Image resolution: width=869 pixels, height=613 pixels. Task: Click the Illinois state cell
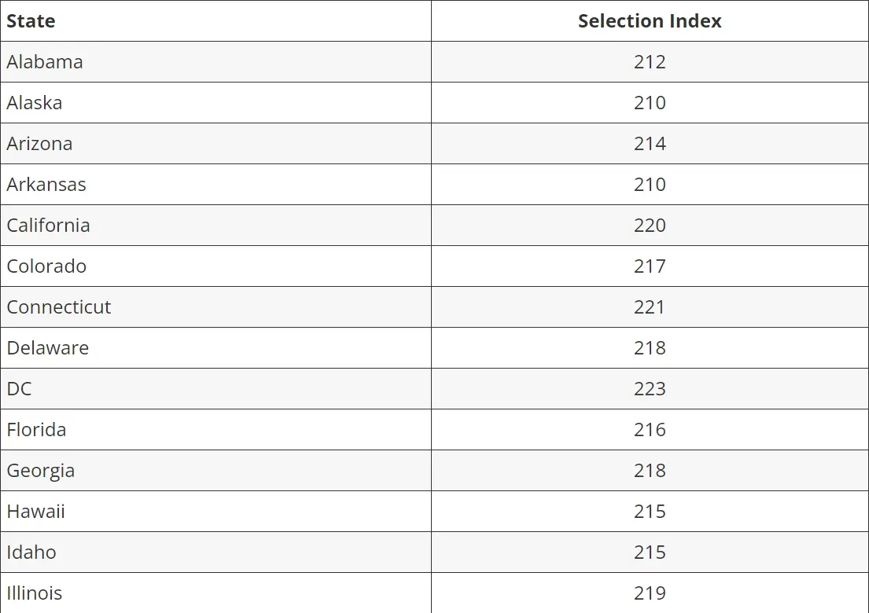(x=35, y=593)
